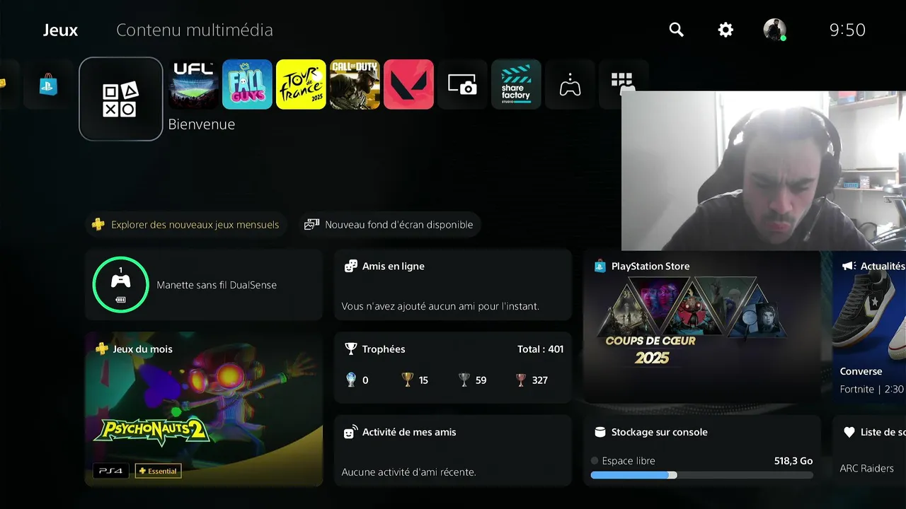Open the Amis en ligne card

coord(453,285)
